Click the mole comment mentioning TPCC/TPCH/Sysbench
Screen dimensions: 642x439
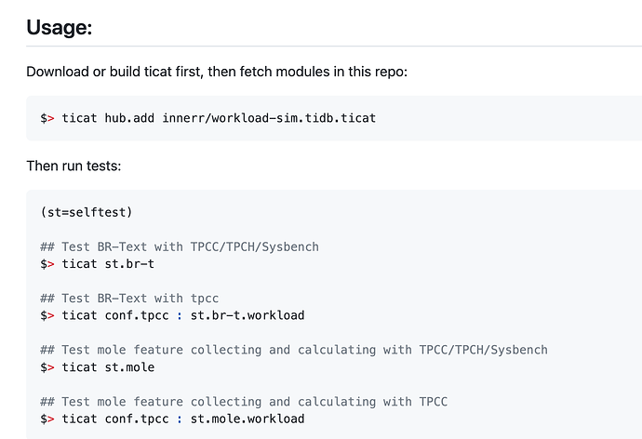[x=294, y=350]
